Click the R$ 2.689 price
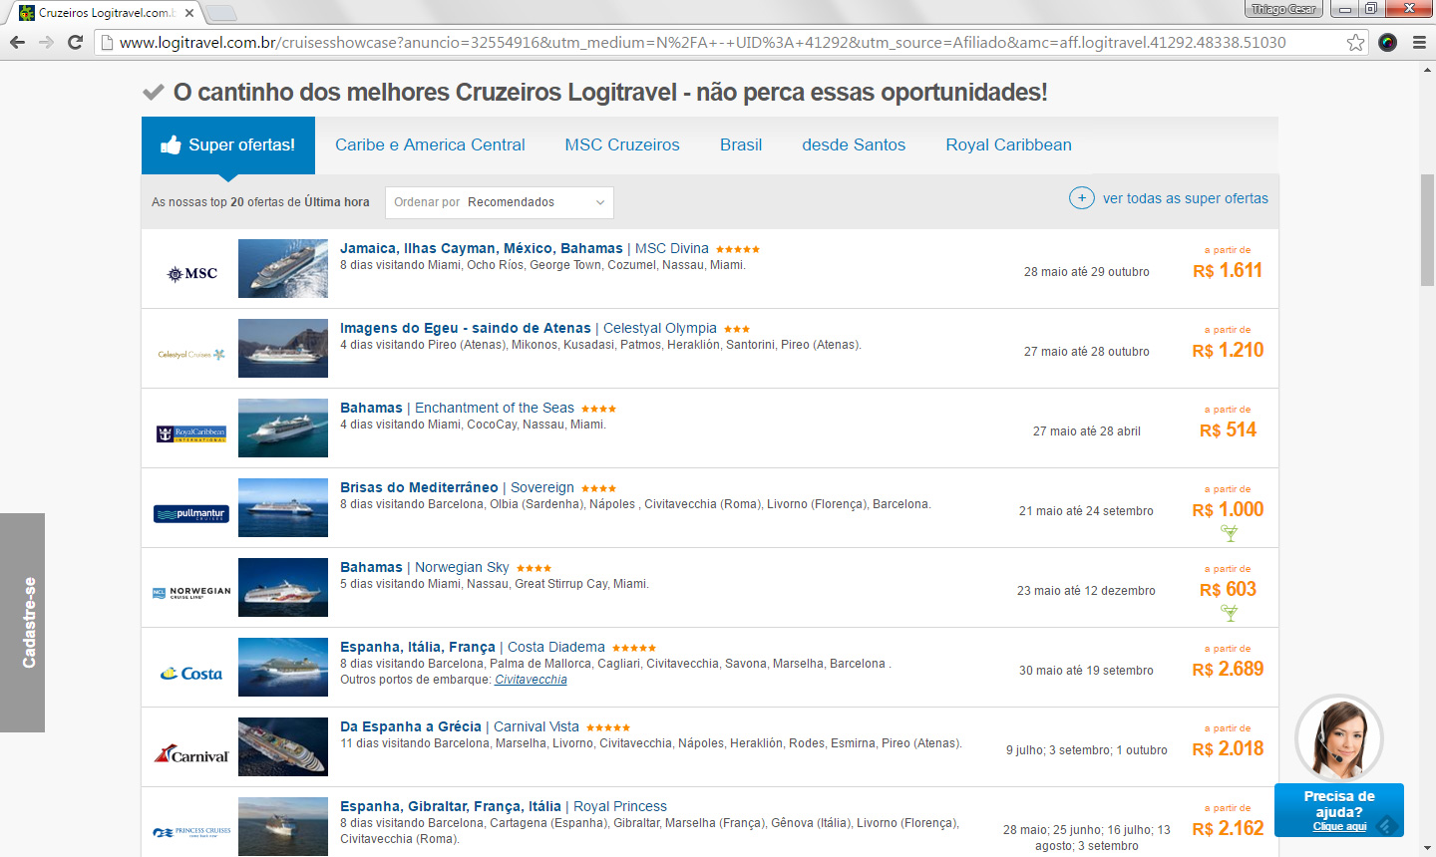This screenshot has width=1436, height=857. point(1228,669)
